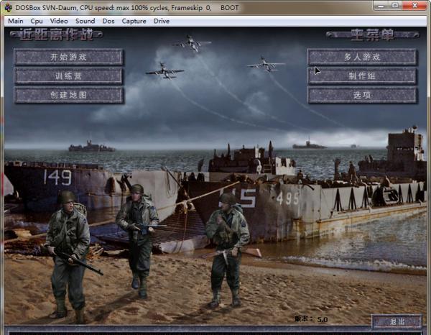
Task: Open the Capture menu
Action: [x=134, y=21]
